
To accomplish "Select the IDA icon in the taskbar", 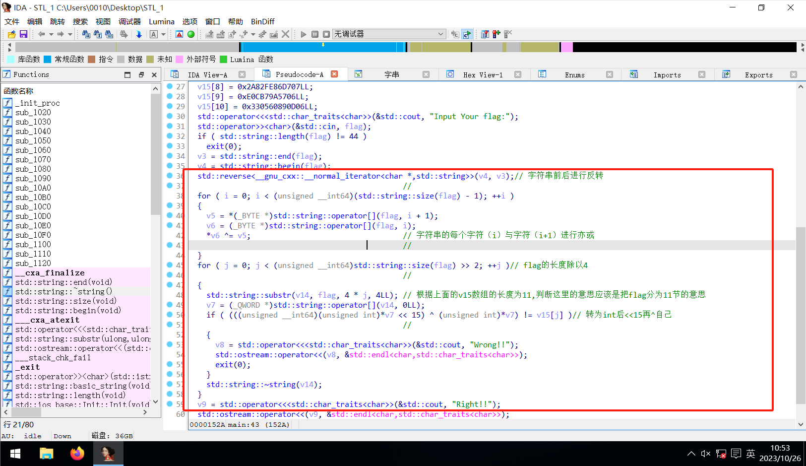I will (x=108, y=454).
